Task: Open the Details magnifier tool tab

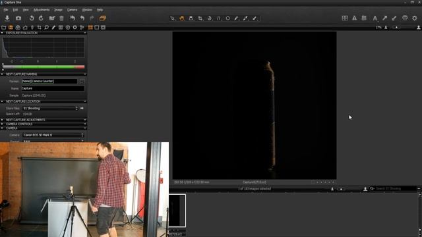Action: coord(46,28)
